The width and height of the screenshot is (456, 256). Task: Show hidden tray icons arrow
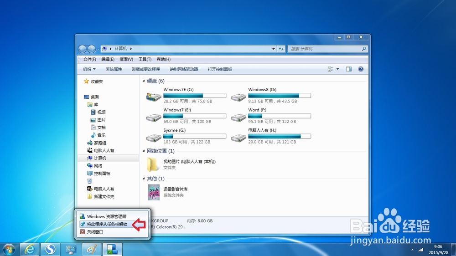[412, 250]
